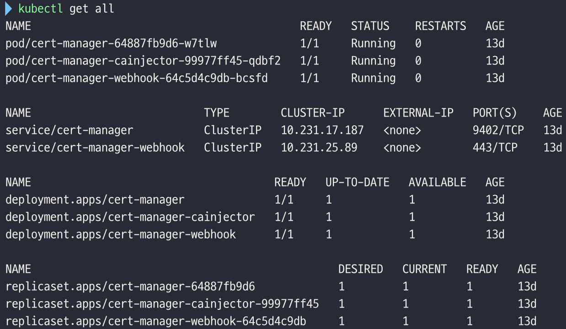This screenshot has width=566, height=329.
Task: Click the CURRENT column header
Action: click(424, 269)
